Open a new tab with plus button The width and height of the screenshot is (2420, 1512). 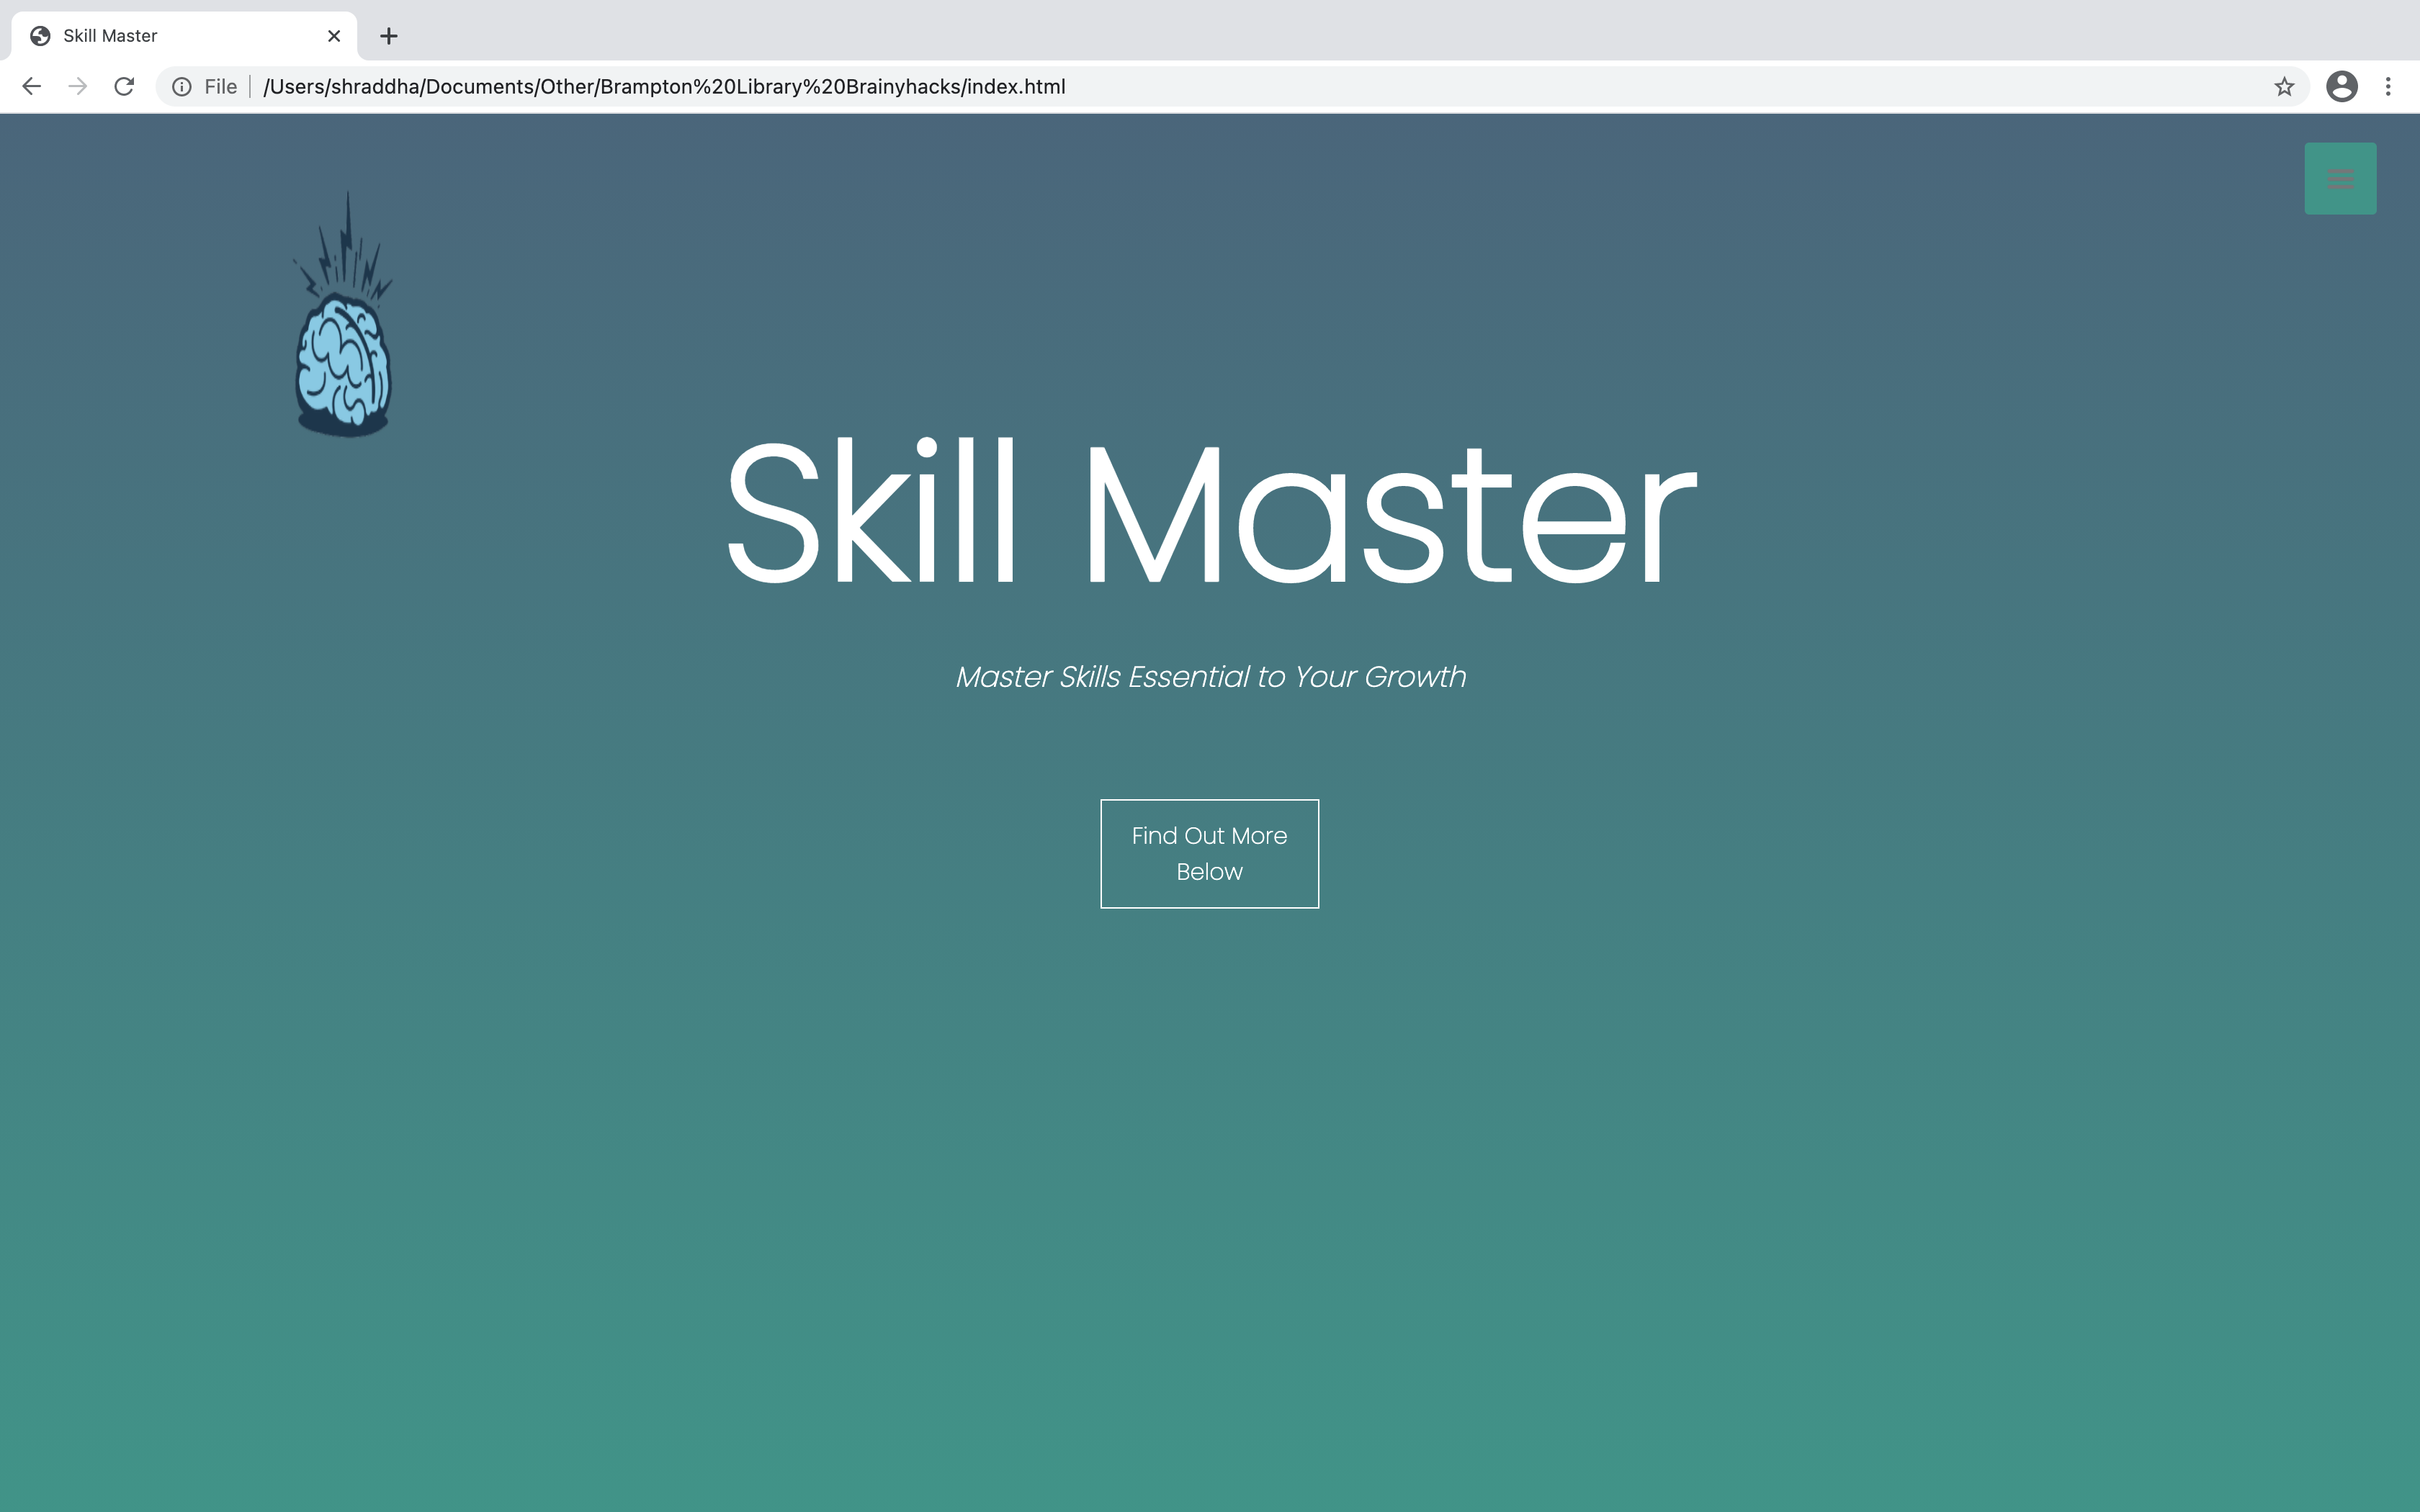389,36
